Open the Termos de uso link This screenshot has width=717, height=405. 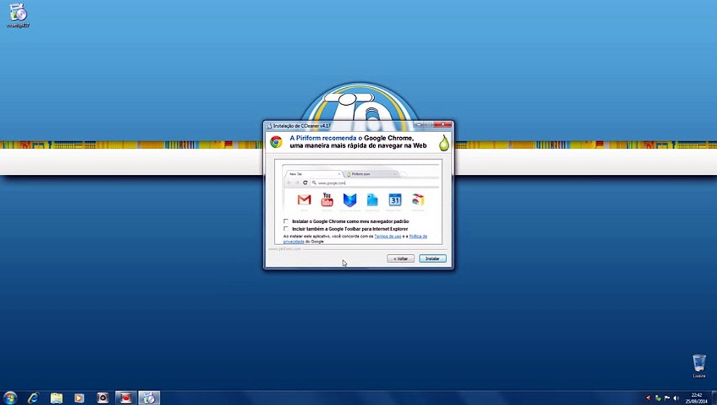[388, 236]
